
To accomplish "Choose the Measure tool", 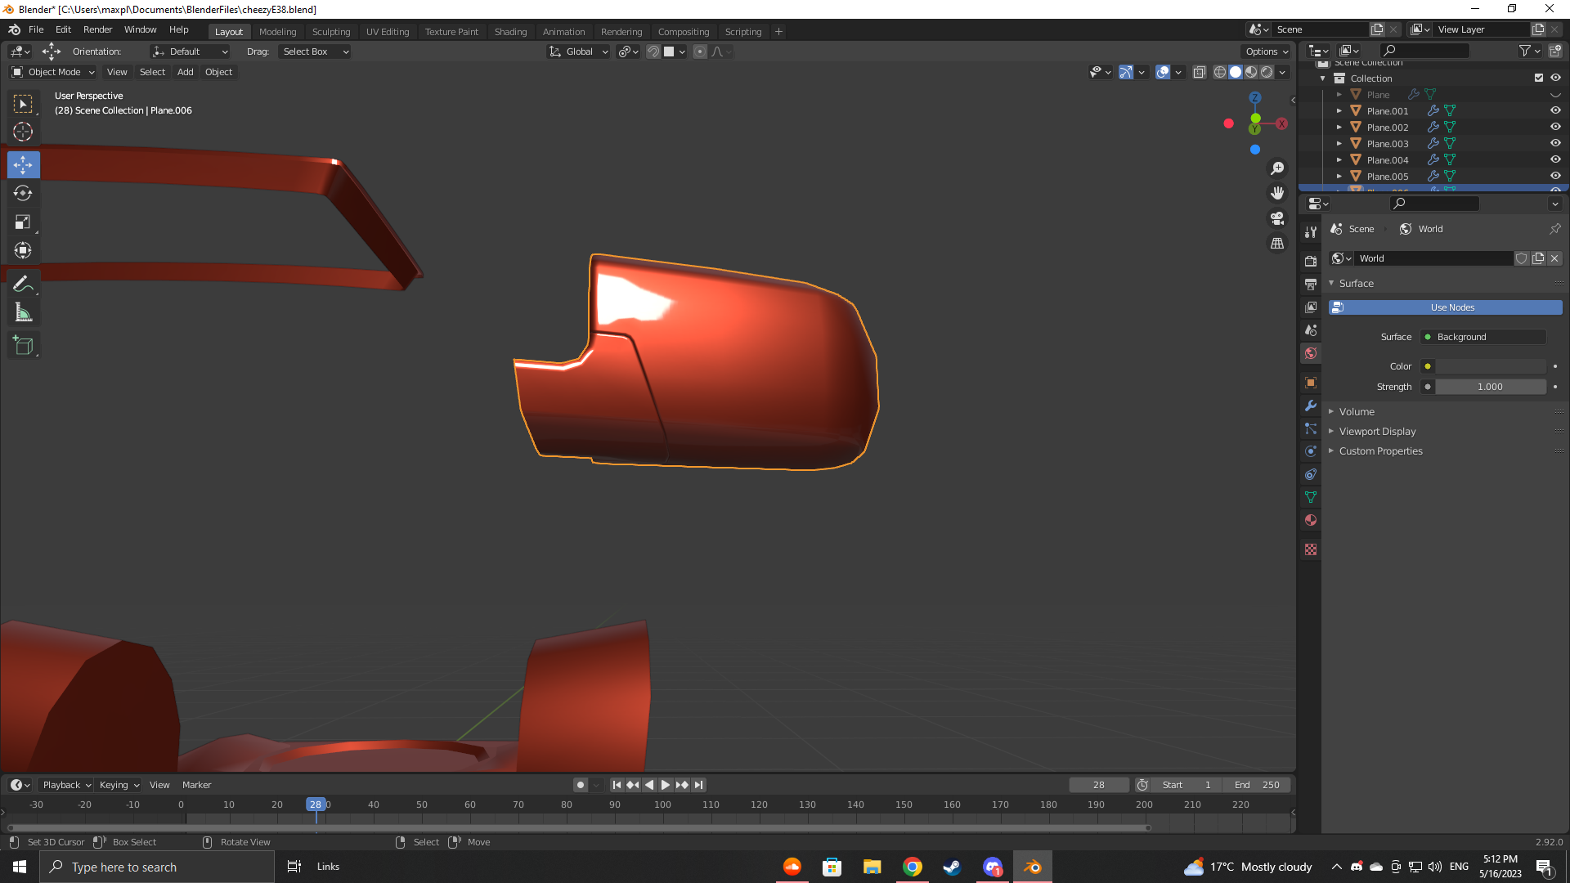I will pos(23,313).
